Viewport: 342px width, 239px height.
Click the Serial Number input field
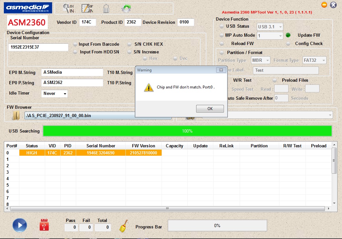point(38,47)
